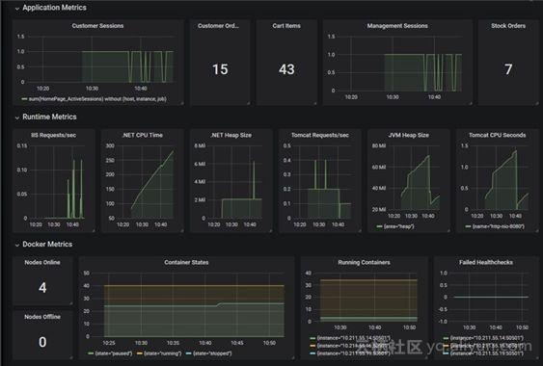Click the Docker Metrics row title
Image resolution: width=543 pixels, height=366 pixels.
(47, 245)
